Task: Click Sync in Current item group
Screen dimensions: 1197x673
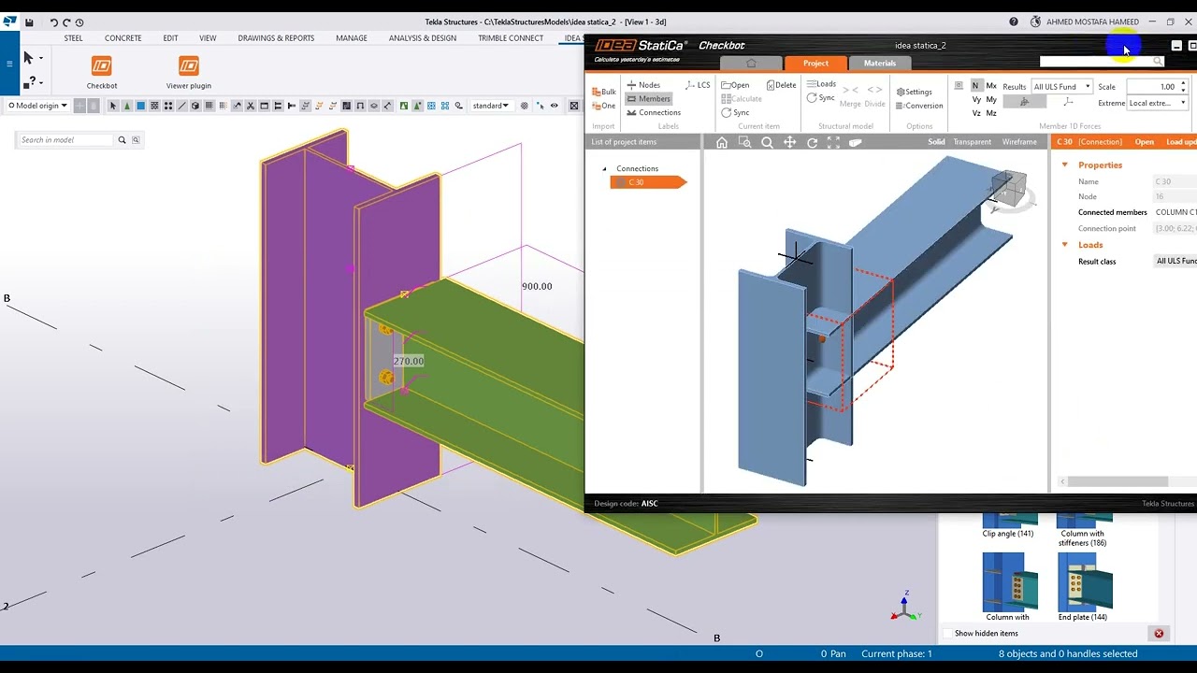Action: 735,112
